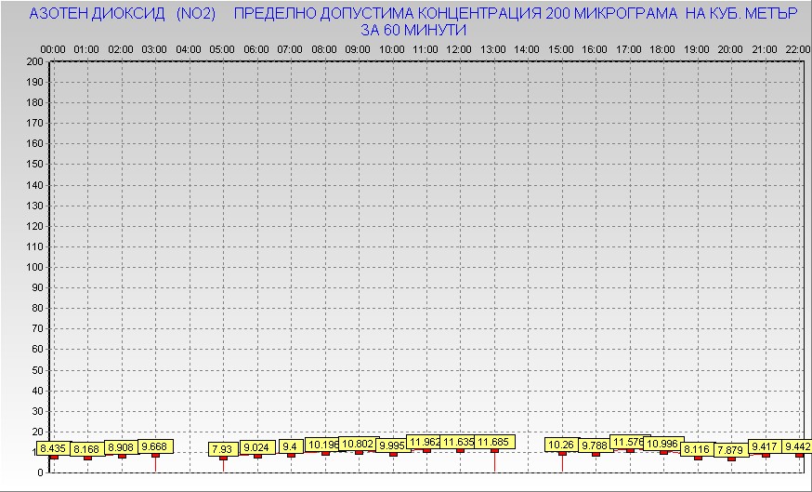Click the 12:00 time axis label

tap(459, 49)
